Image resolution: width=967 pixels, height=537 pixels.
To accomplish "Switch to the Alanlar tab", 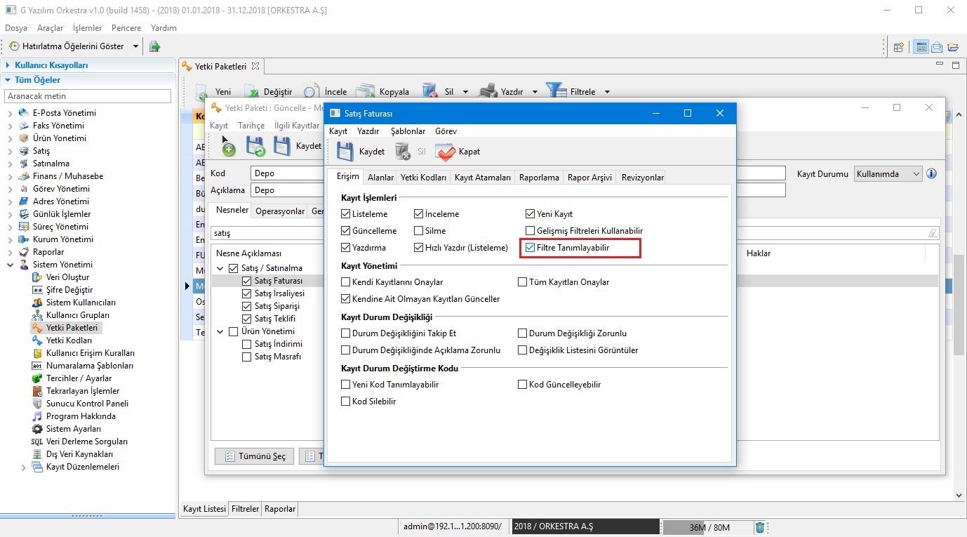I will click(x=380, y=178).
